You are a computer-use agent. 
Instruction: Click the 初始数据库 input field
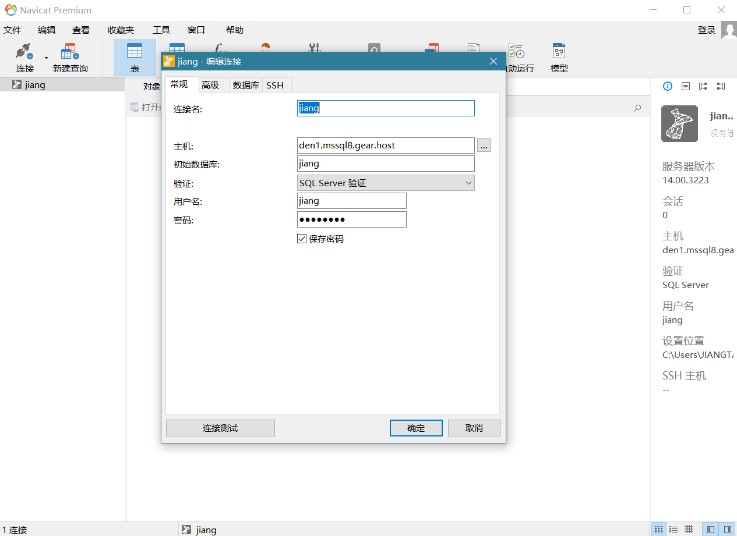click(x=386, y=164)
